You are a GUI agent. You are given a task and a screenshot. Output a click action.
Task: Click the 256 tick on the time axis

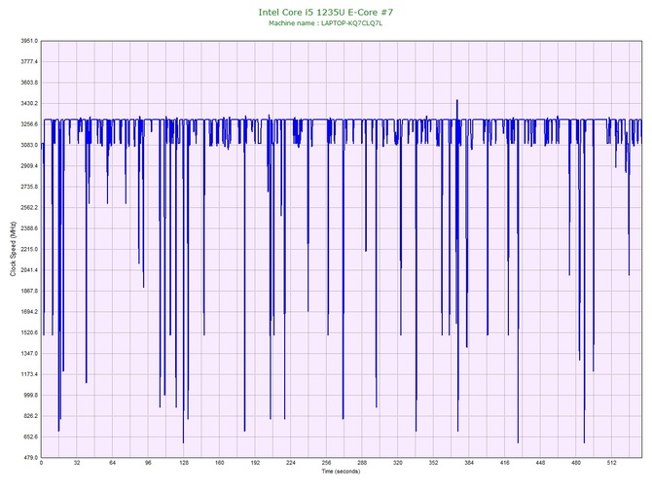326,463
